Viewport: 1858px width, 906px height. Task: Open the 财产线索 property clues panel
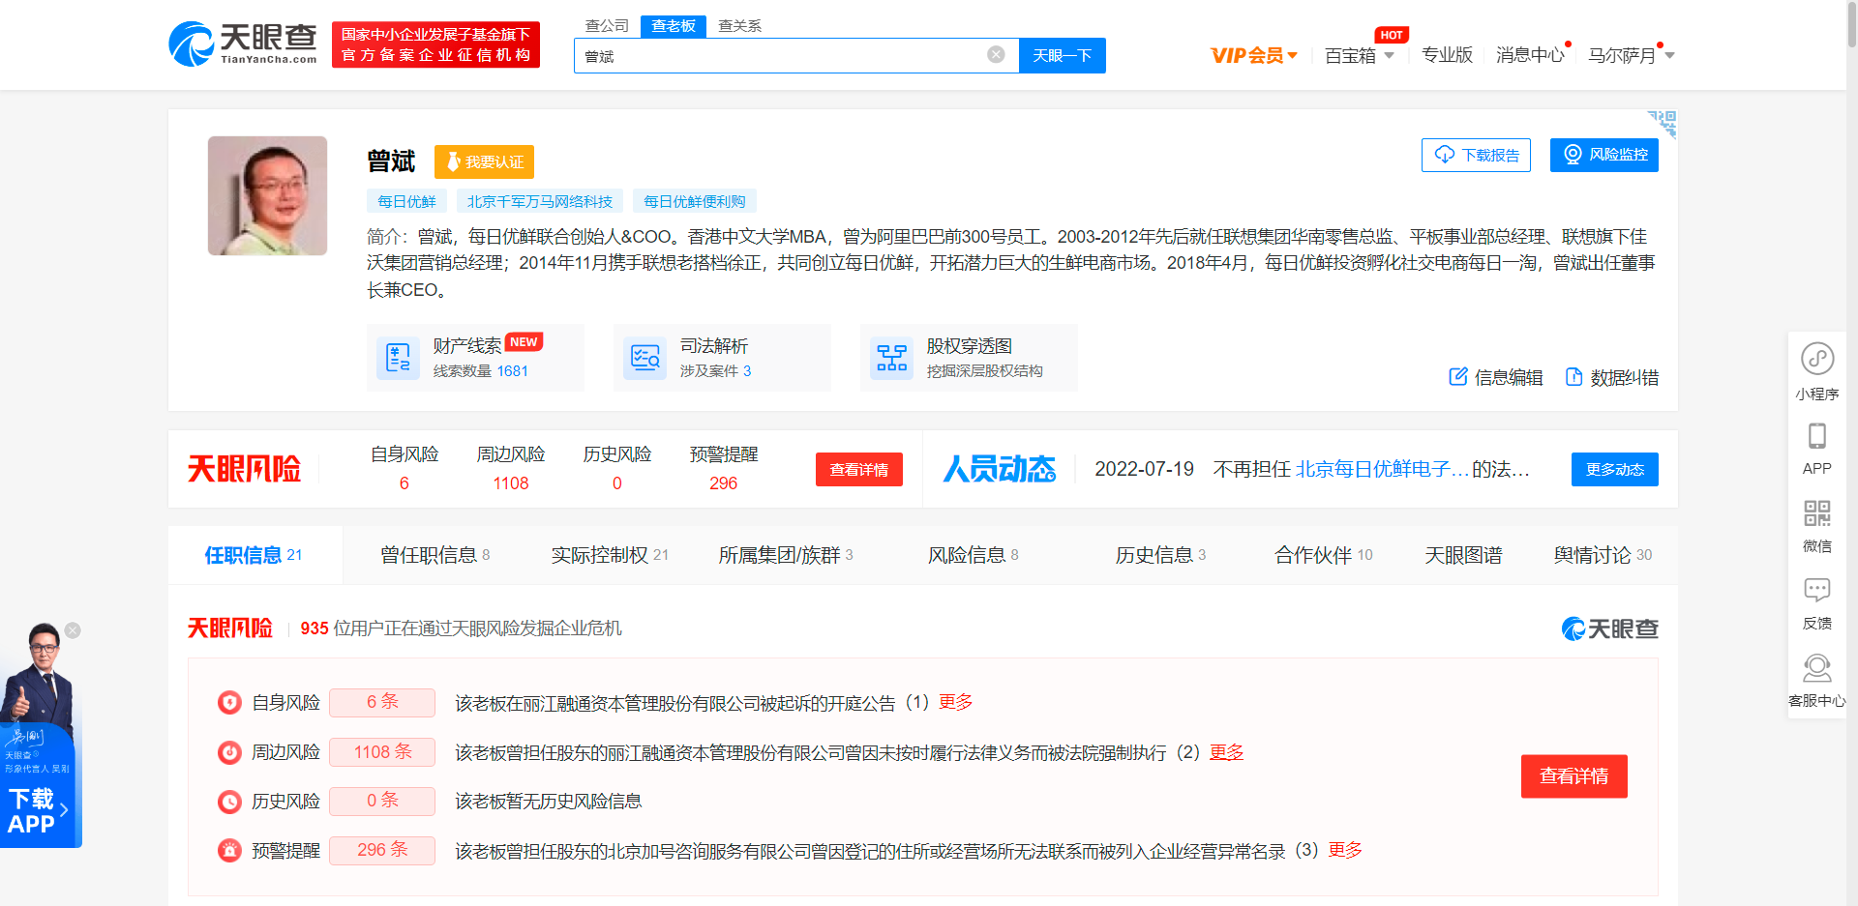474,358
